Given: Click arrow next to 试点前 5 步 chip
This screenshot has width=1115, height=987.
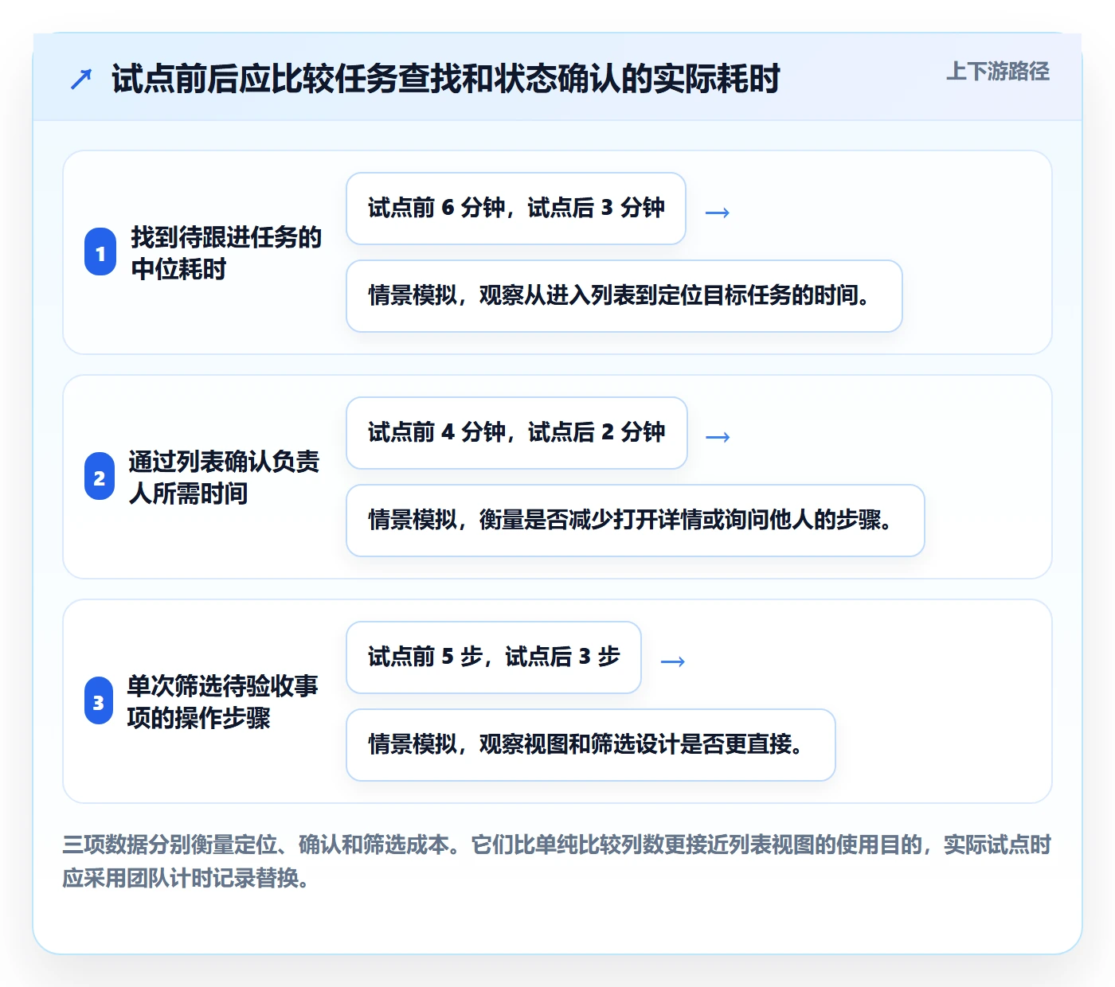Looking at the screenshot, I should (x=673, y=661).
